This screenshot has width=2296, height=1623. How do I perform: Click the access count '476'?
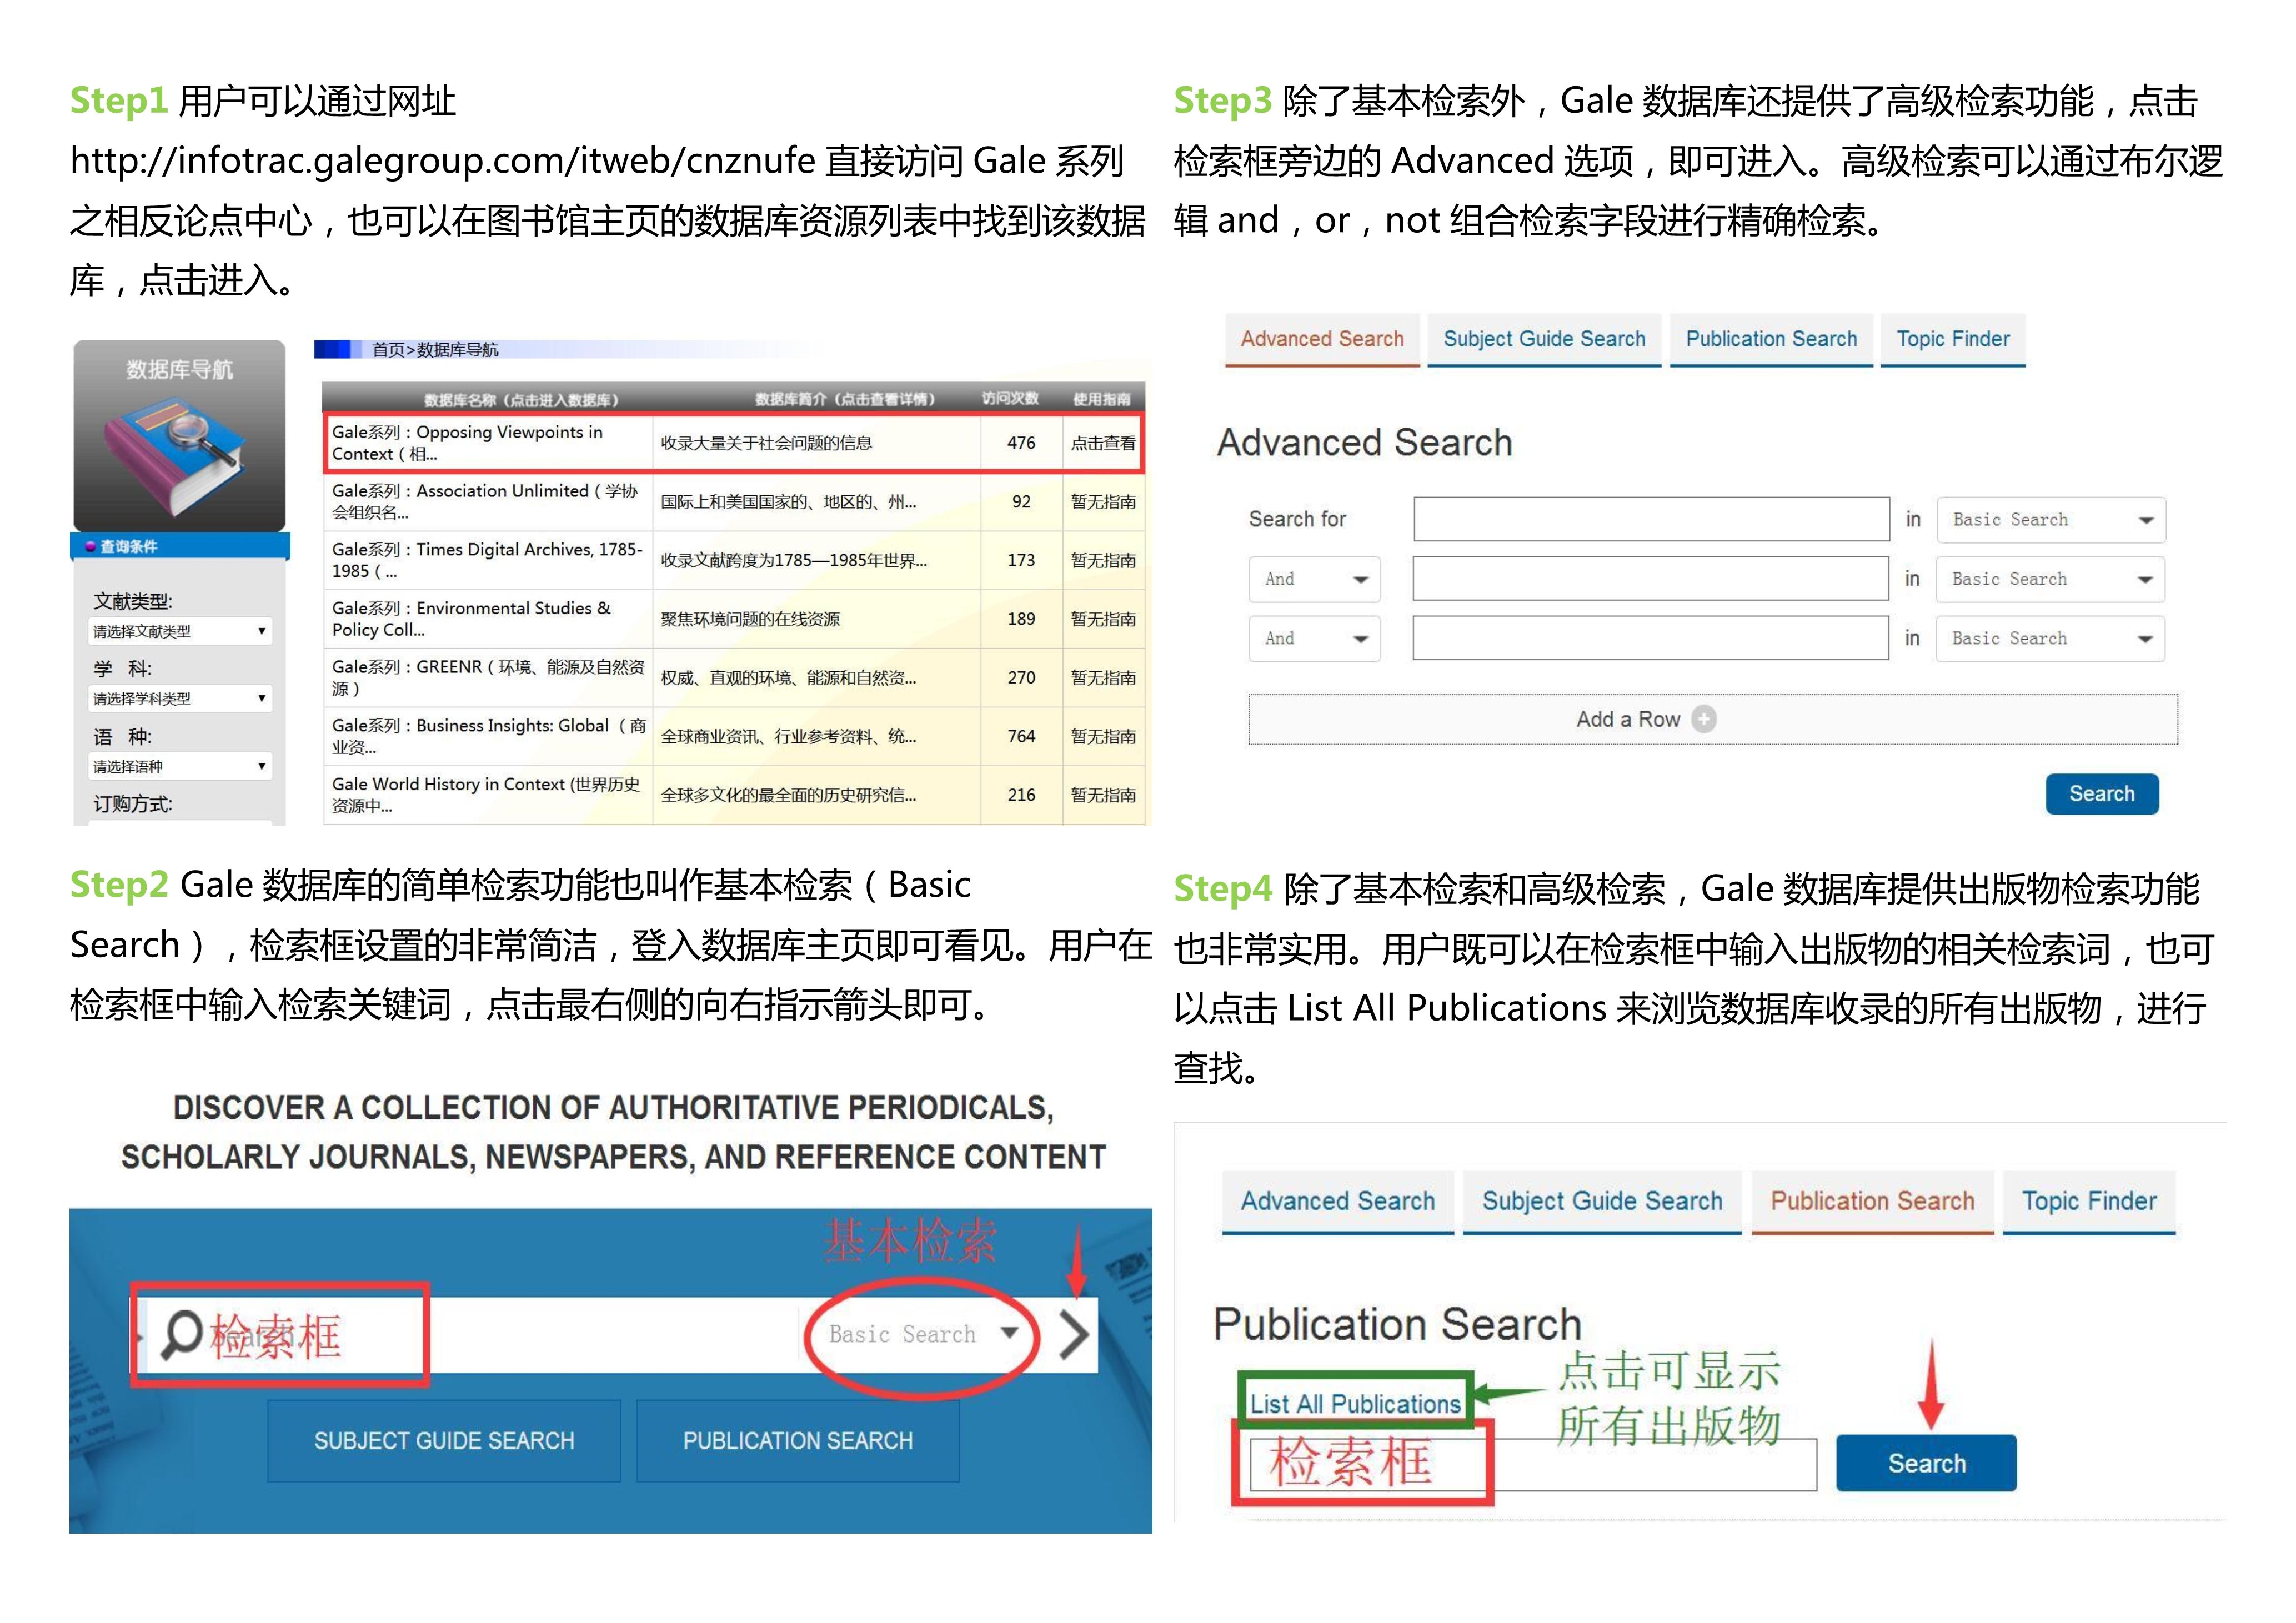coord(1021,443)
